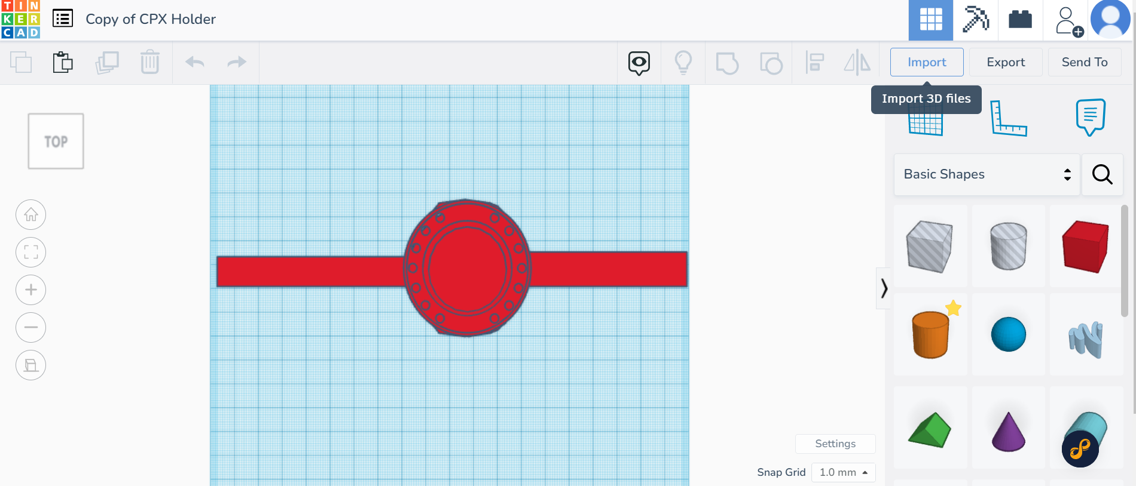
Task: Click the Fit all in view icon
Action: coord(31,252)
